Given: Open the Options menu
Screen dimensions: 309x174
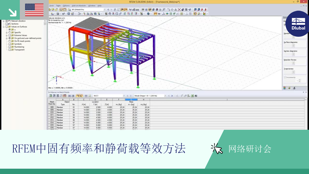Looking at the screenshot, I should coord(66,6).
